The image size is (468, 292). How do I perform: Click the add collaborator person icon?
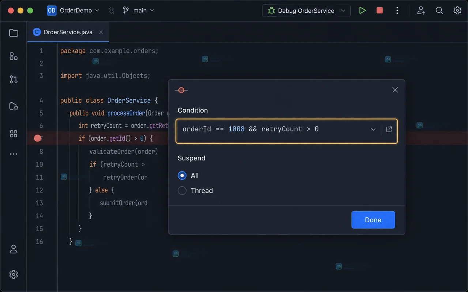[x=421, y=11]
